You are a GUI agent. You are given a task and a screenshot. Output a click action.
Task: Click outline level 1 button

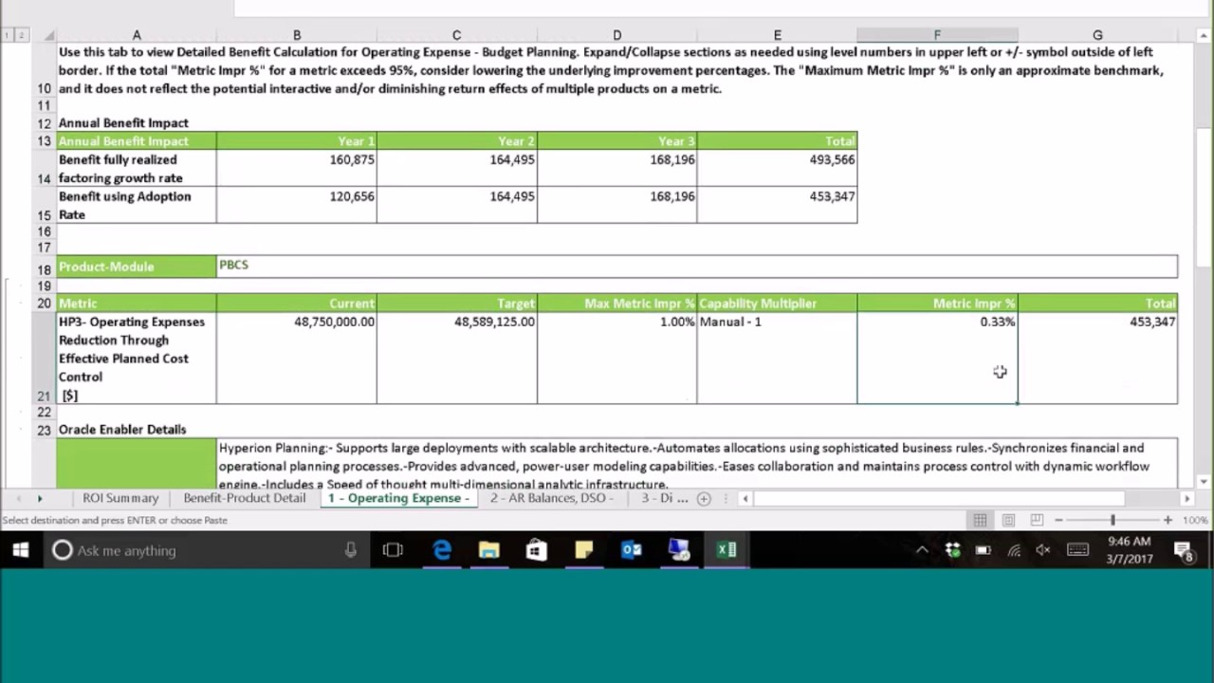8,35
